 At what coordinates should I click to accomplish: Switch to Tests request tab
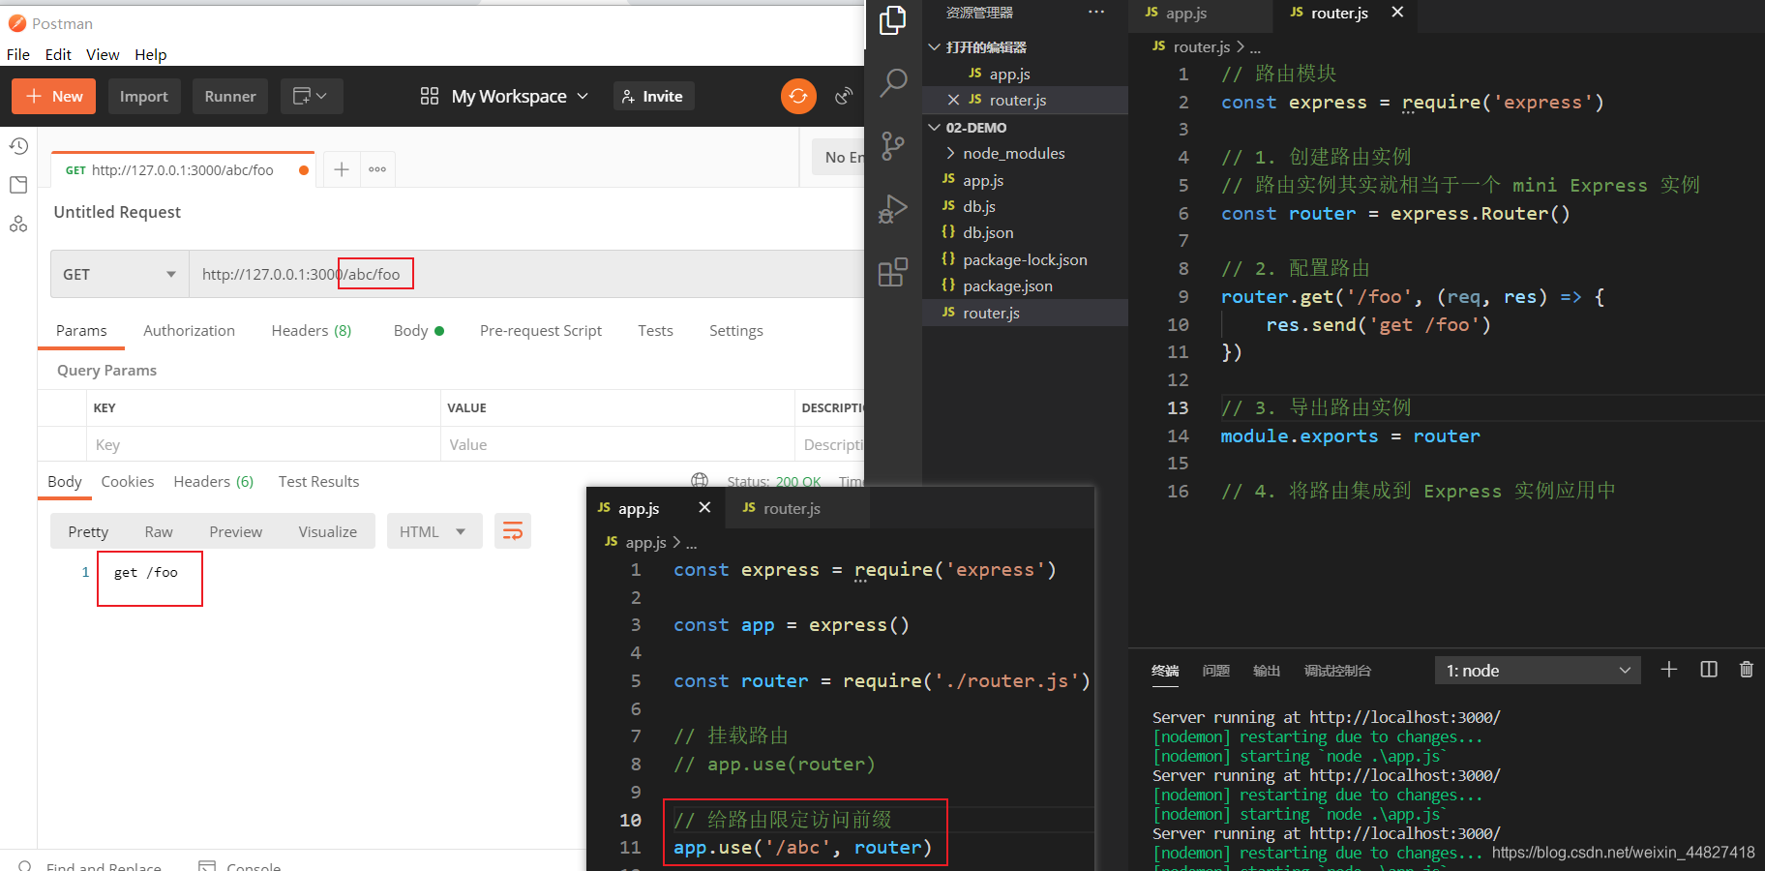655,330
